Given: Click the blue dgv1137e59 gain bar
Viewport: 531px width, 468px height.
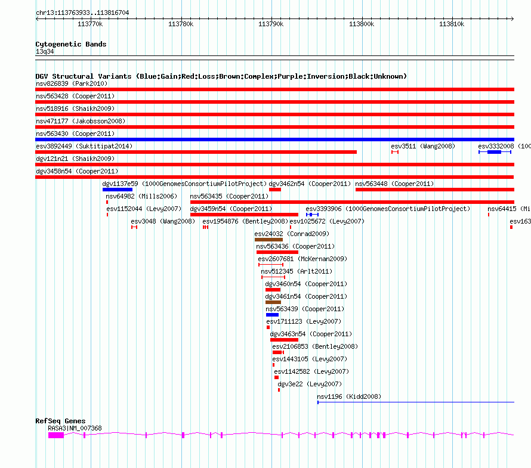Looking at the screenshot, I should [117, 190].
